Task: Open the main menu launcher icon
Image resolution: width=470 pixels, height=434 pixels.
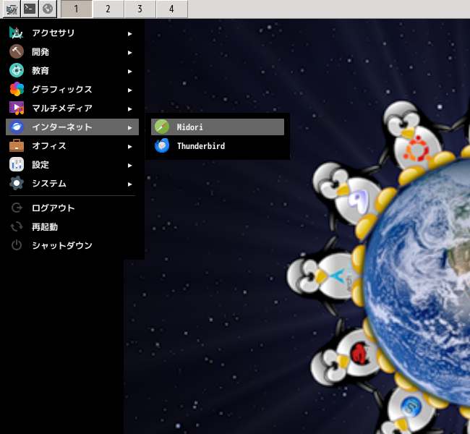Action: coord(12,9)
